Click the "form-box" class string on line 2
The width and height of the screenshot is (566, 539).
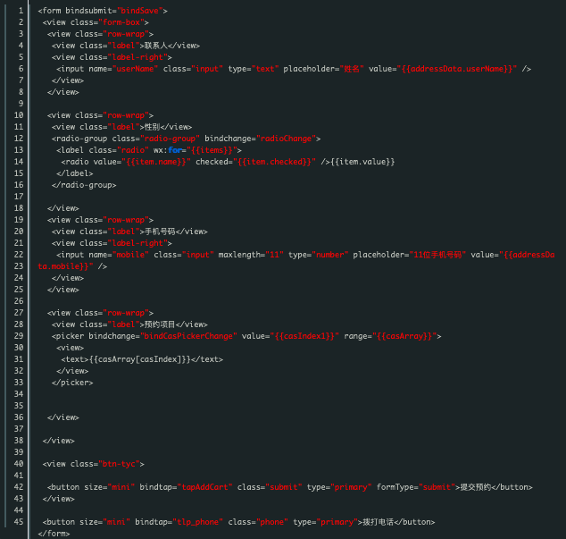coord(121,22)
